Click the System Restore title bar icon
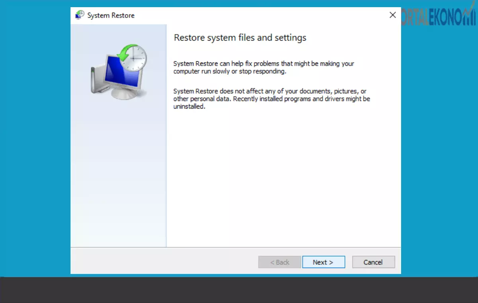478x303 pixels. pyautogui.click(x=80, y=15)
